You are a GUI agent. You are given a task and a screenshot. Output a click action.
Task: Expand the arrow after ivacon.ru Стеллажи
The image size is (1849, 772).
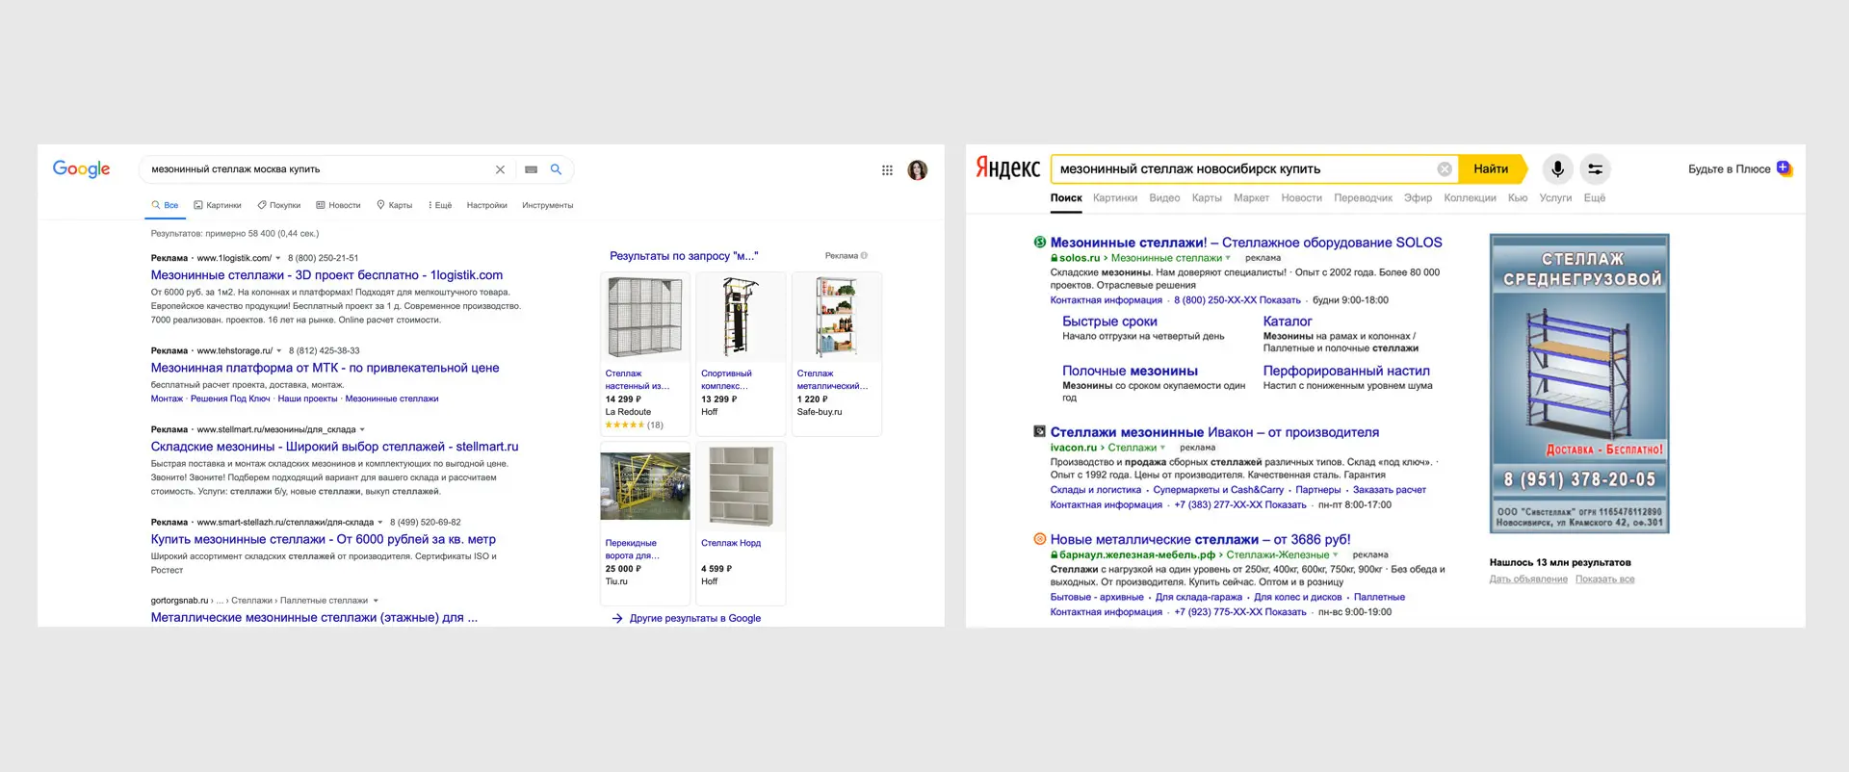pos(1162,448)
